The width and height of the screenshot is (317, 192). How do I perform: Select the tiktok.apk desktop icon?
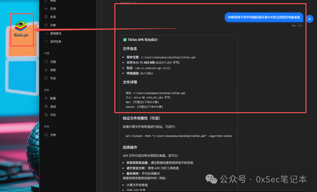[21, 29]
